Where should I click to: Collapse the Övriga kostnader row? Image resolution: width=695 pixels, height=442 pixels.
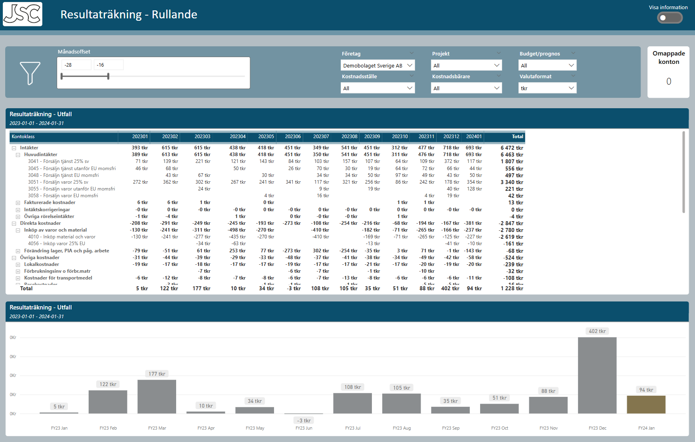14,258
